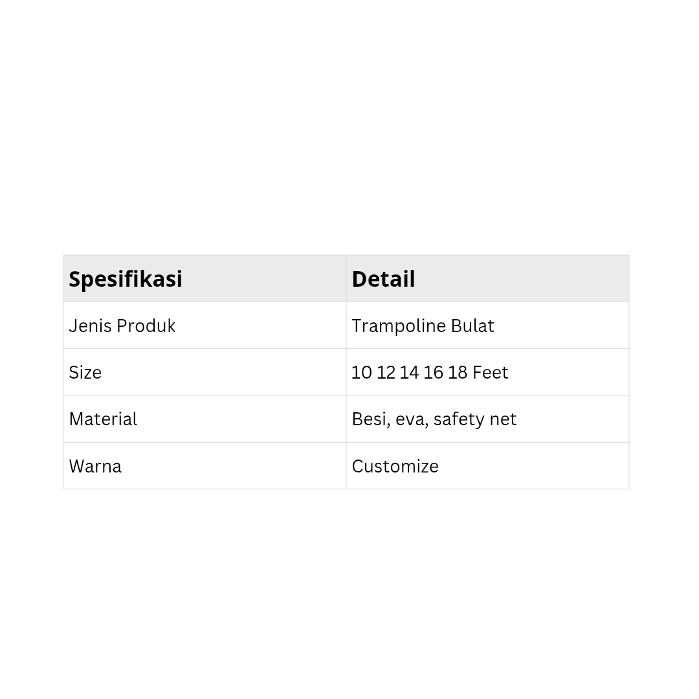Select the Size label cell
Image resolution: width=699 pixels, height=699 pixels.
coord(204,372)
